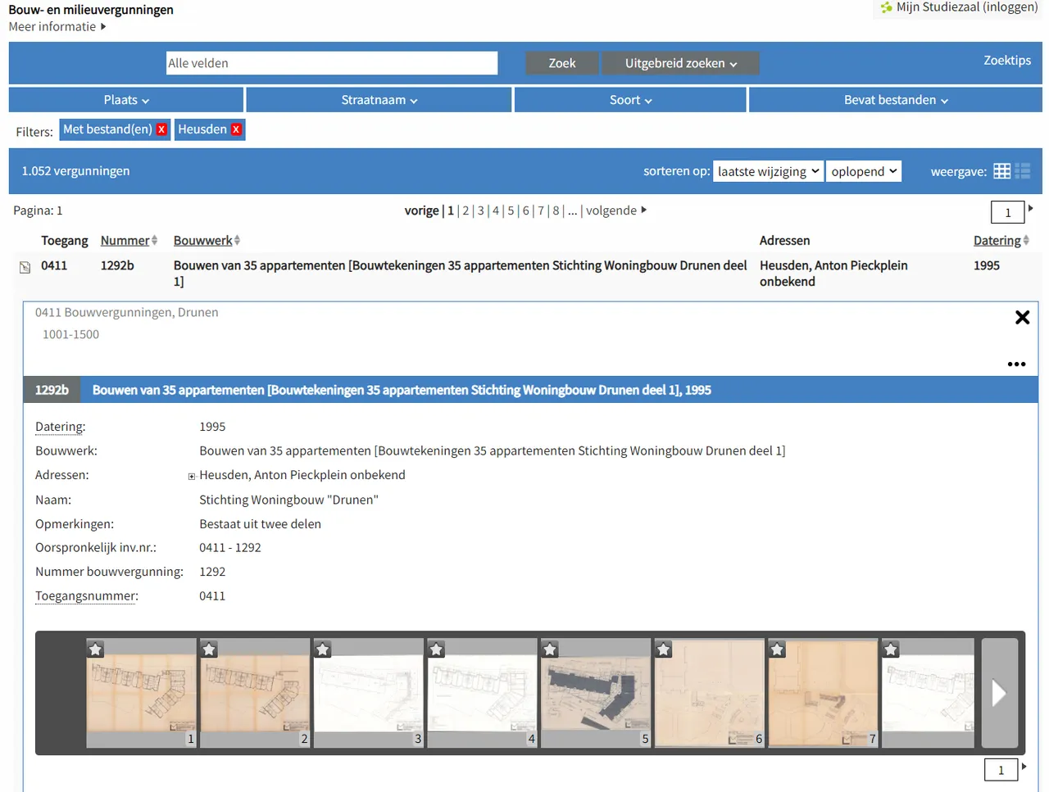Expand Uitgebreid zoeken options
Screen dimensions: 1049x792
[680, 63]
